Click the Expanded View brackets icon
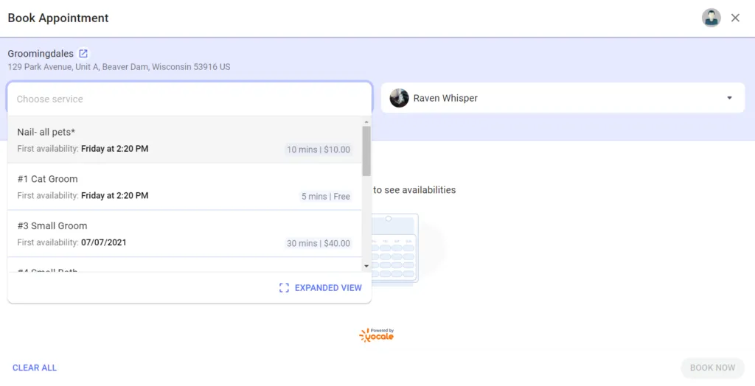Viewport: 755px width, 386px height. 284,288
